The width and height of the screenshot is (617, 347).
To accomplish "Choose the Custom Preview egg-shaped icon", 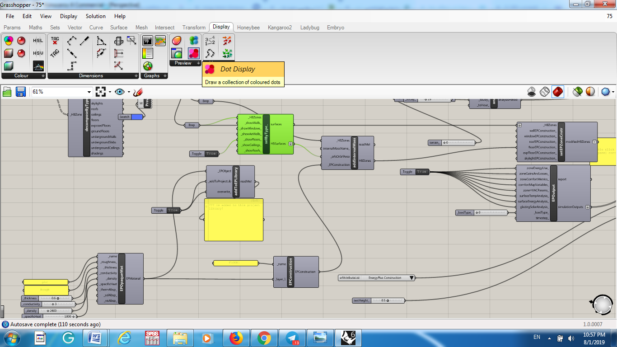I will coord(177,41).
